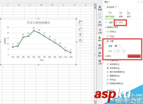Switch to the 线条 line sub-tab
This screenshot has width=143, height=104.
click(x=109, y=23)
